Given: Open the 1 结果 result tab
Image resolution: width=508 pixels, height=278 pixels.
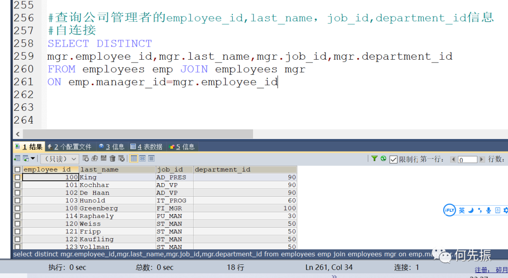Looking at the screenshot, I should [29, 147].
